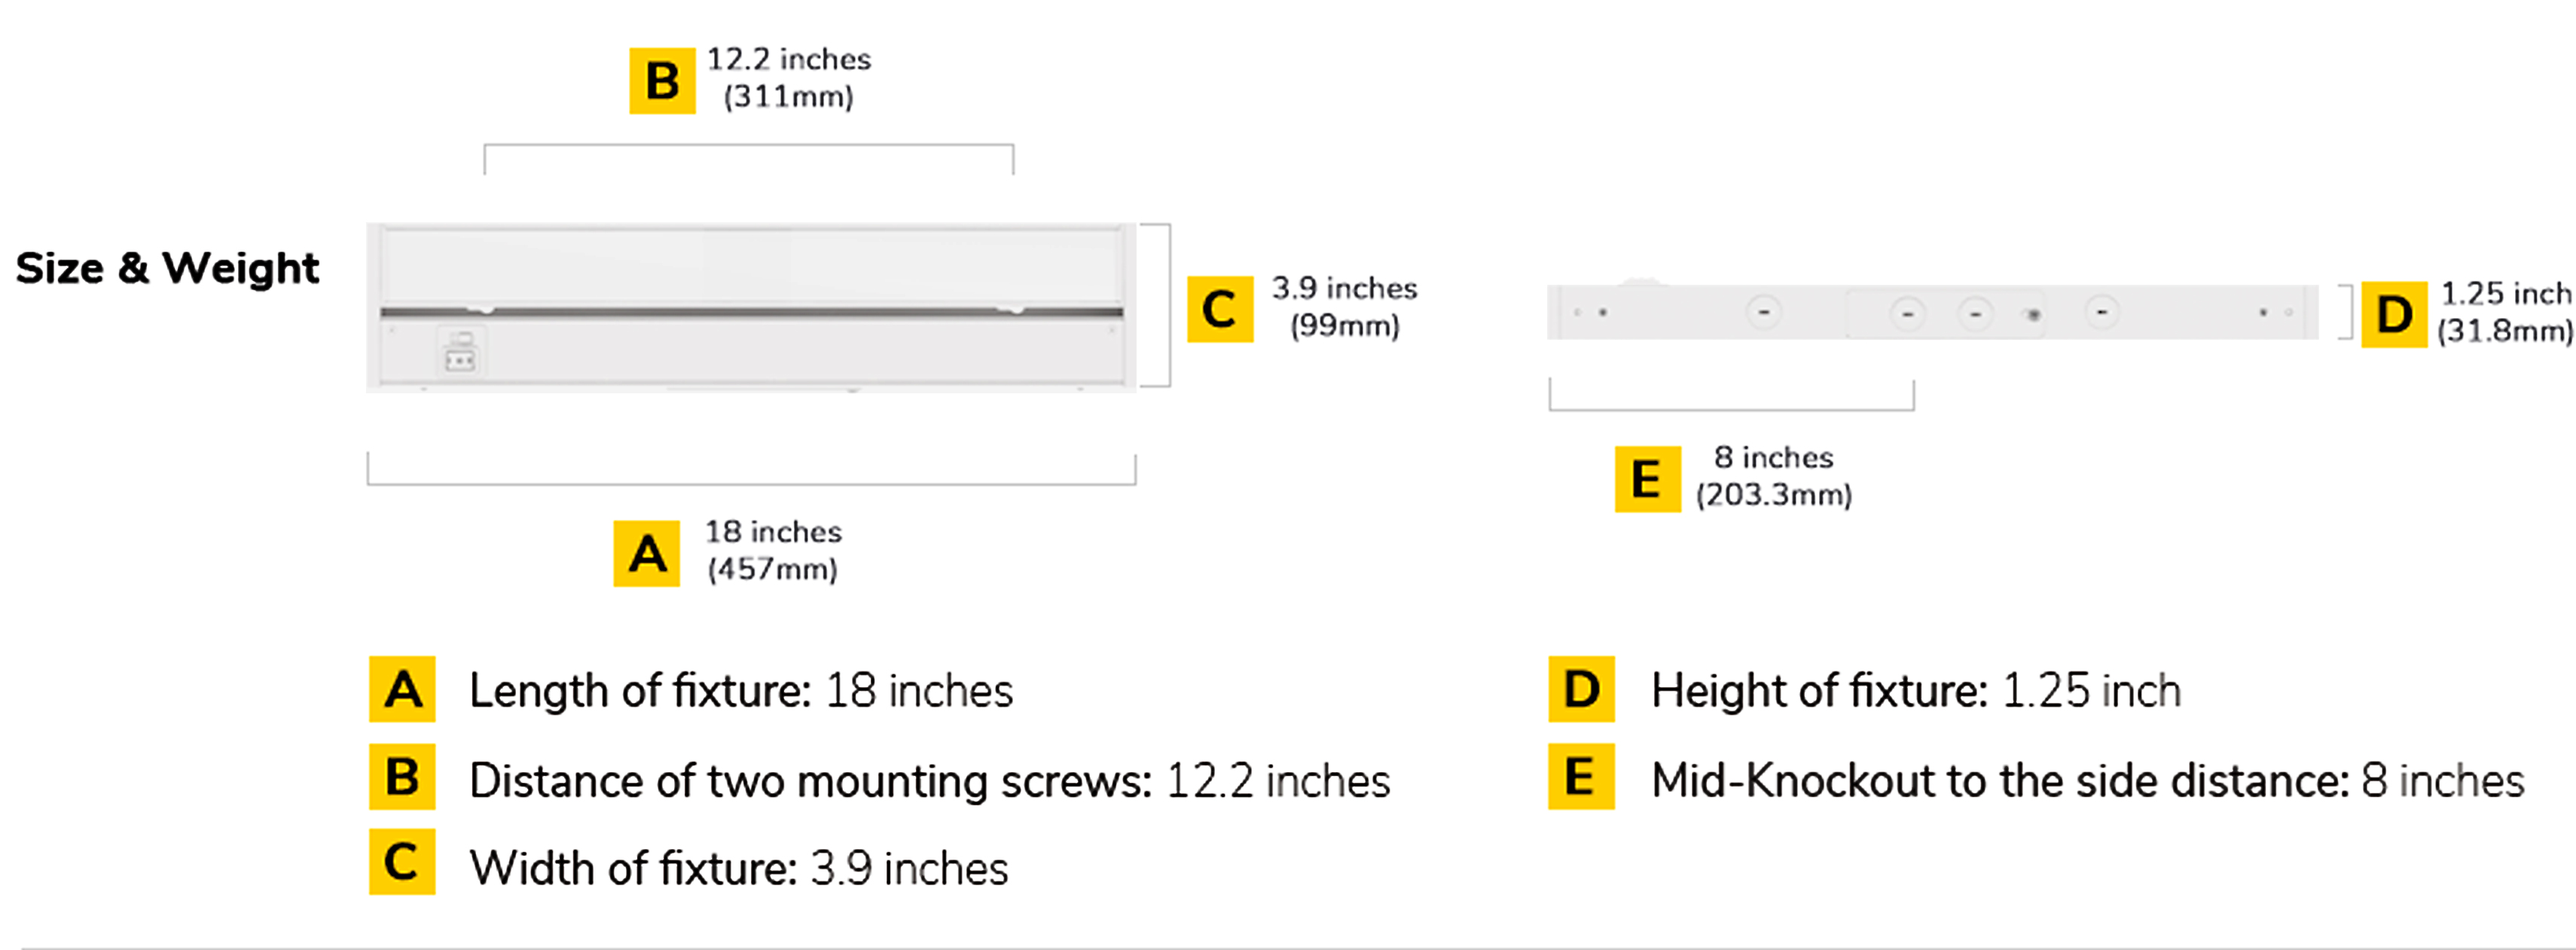Click the side-view fixture image with knockouts
Viewport: 2576px width, 950px height.
pos(1932,312)
